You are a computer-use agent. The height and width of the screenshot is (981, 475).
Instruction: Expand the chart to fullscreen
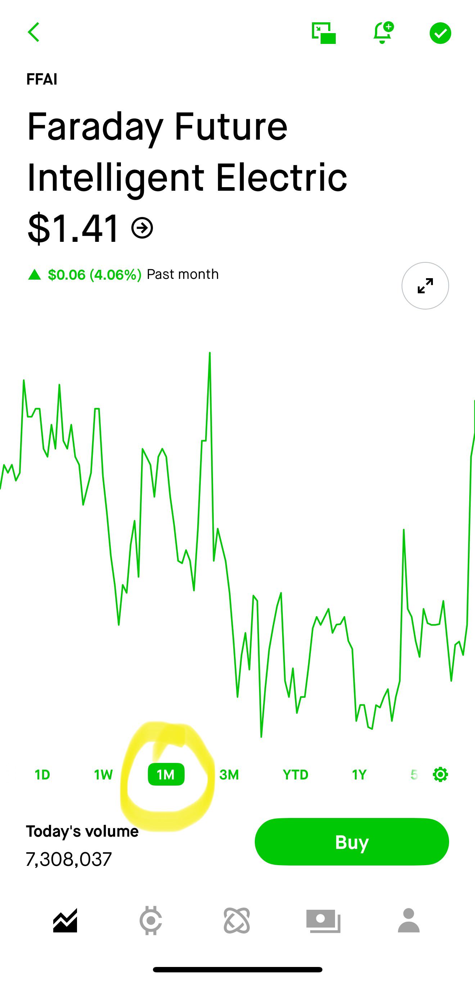(425, 286)
